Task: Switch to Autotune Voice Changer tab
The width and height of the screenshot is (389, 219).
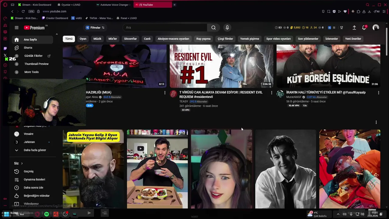Action: [113, 5]
